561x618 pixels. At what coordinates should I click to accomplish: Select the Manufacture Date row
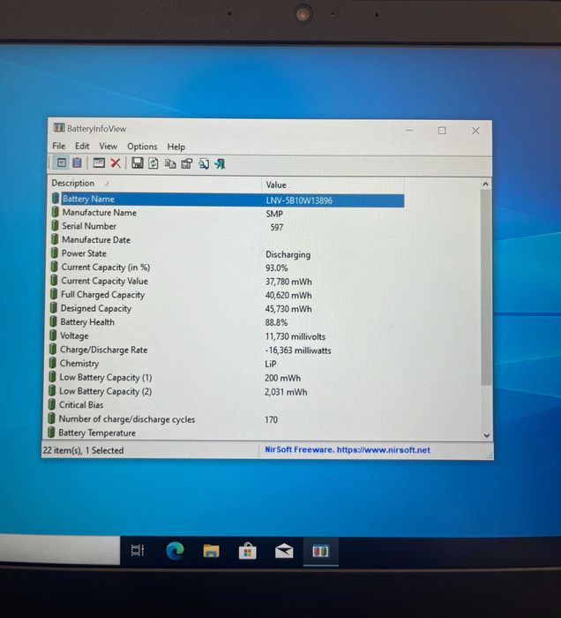[228, 240]
